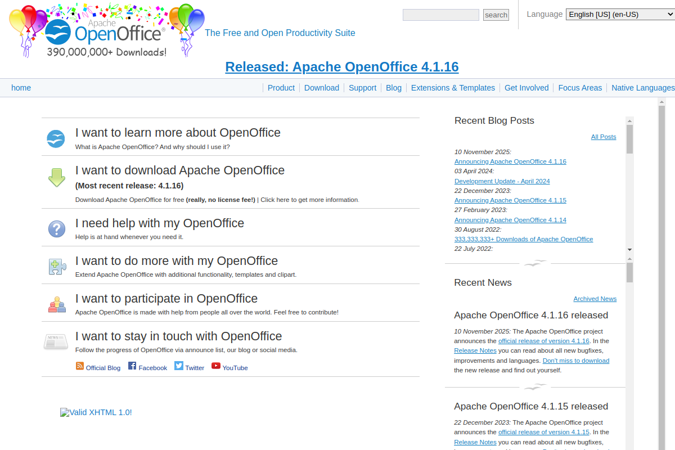
Task: Click the seagull icon beside learn more
Action: click(x=56, y=138)
